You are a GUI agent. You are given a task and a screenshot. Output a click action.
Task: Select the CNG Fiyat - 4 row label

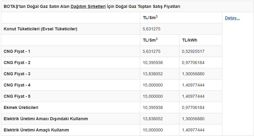point(17,85)
